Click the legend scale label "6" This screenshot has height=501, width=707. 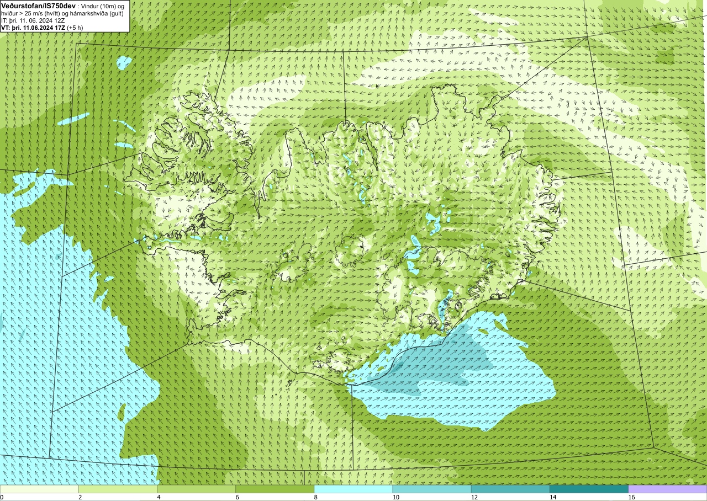pos(237,497)
